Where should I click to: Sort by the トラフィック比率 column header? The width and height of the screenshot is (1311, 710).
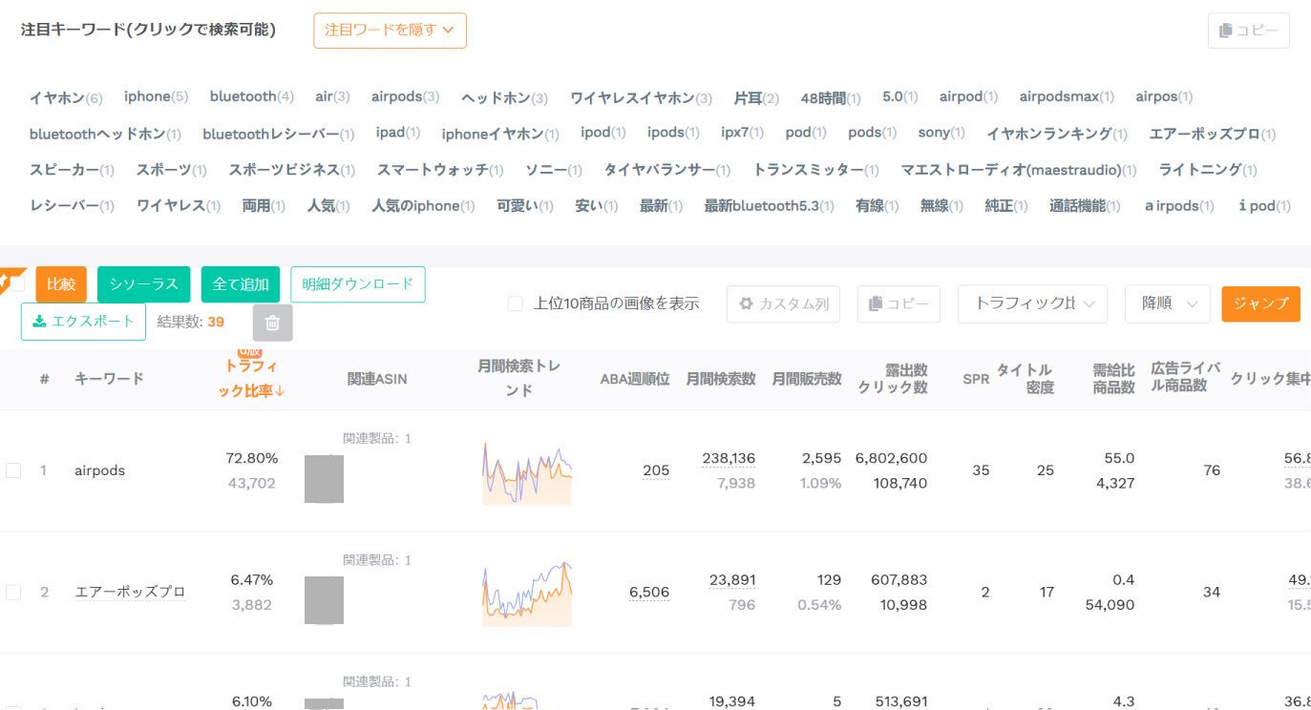(250, 379)
